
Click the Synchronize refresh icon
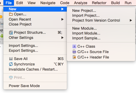(11, 64)
